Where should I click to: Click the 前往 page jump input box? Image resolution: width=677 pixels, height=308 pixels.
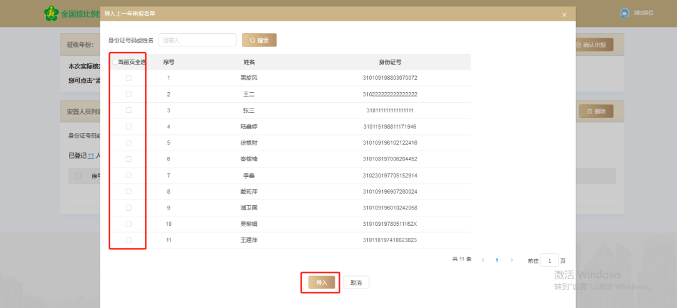pos(549,260)
